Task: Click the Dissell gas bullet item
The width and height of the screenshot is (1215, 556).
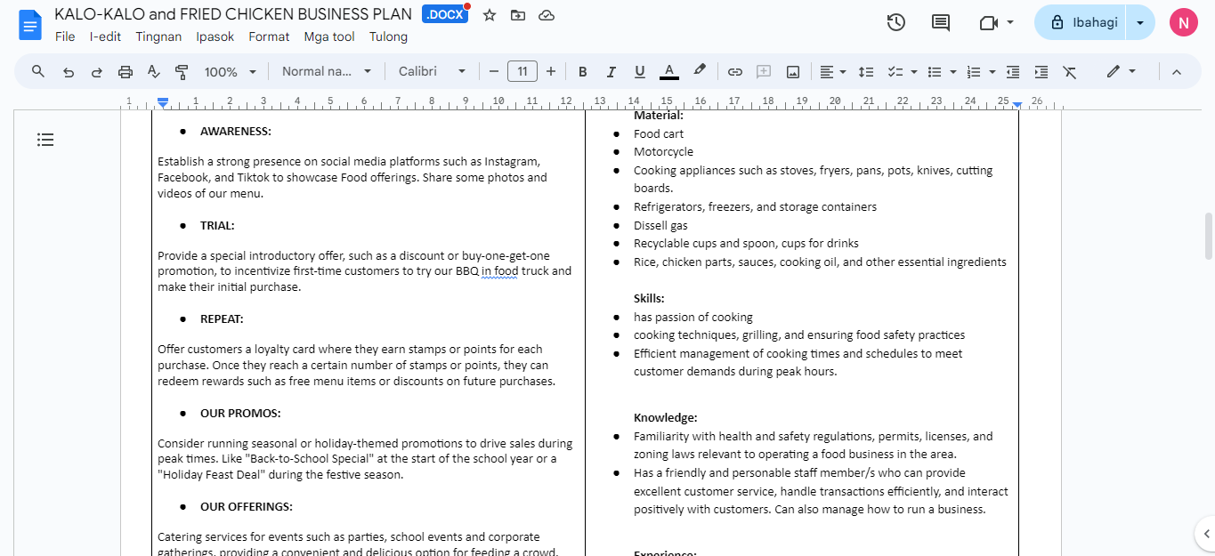Action: 660,225
